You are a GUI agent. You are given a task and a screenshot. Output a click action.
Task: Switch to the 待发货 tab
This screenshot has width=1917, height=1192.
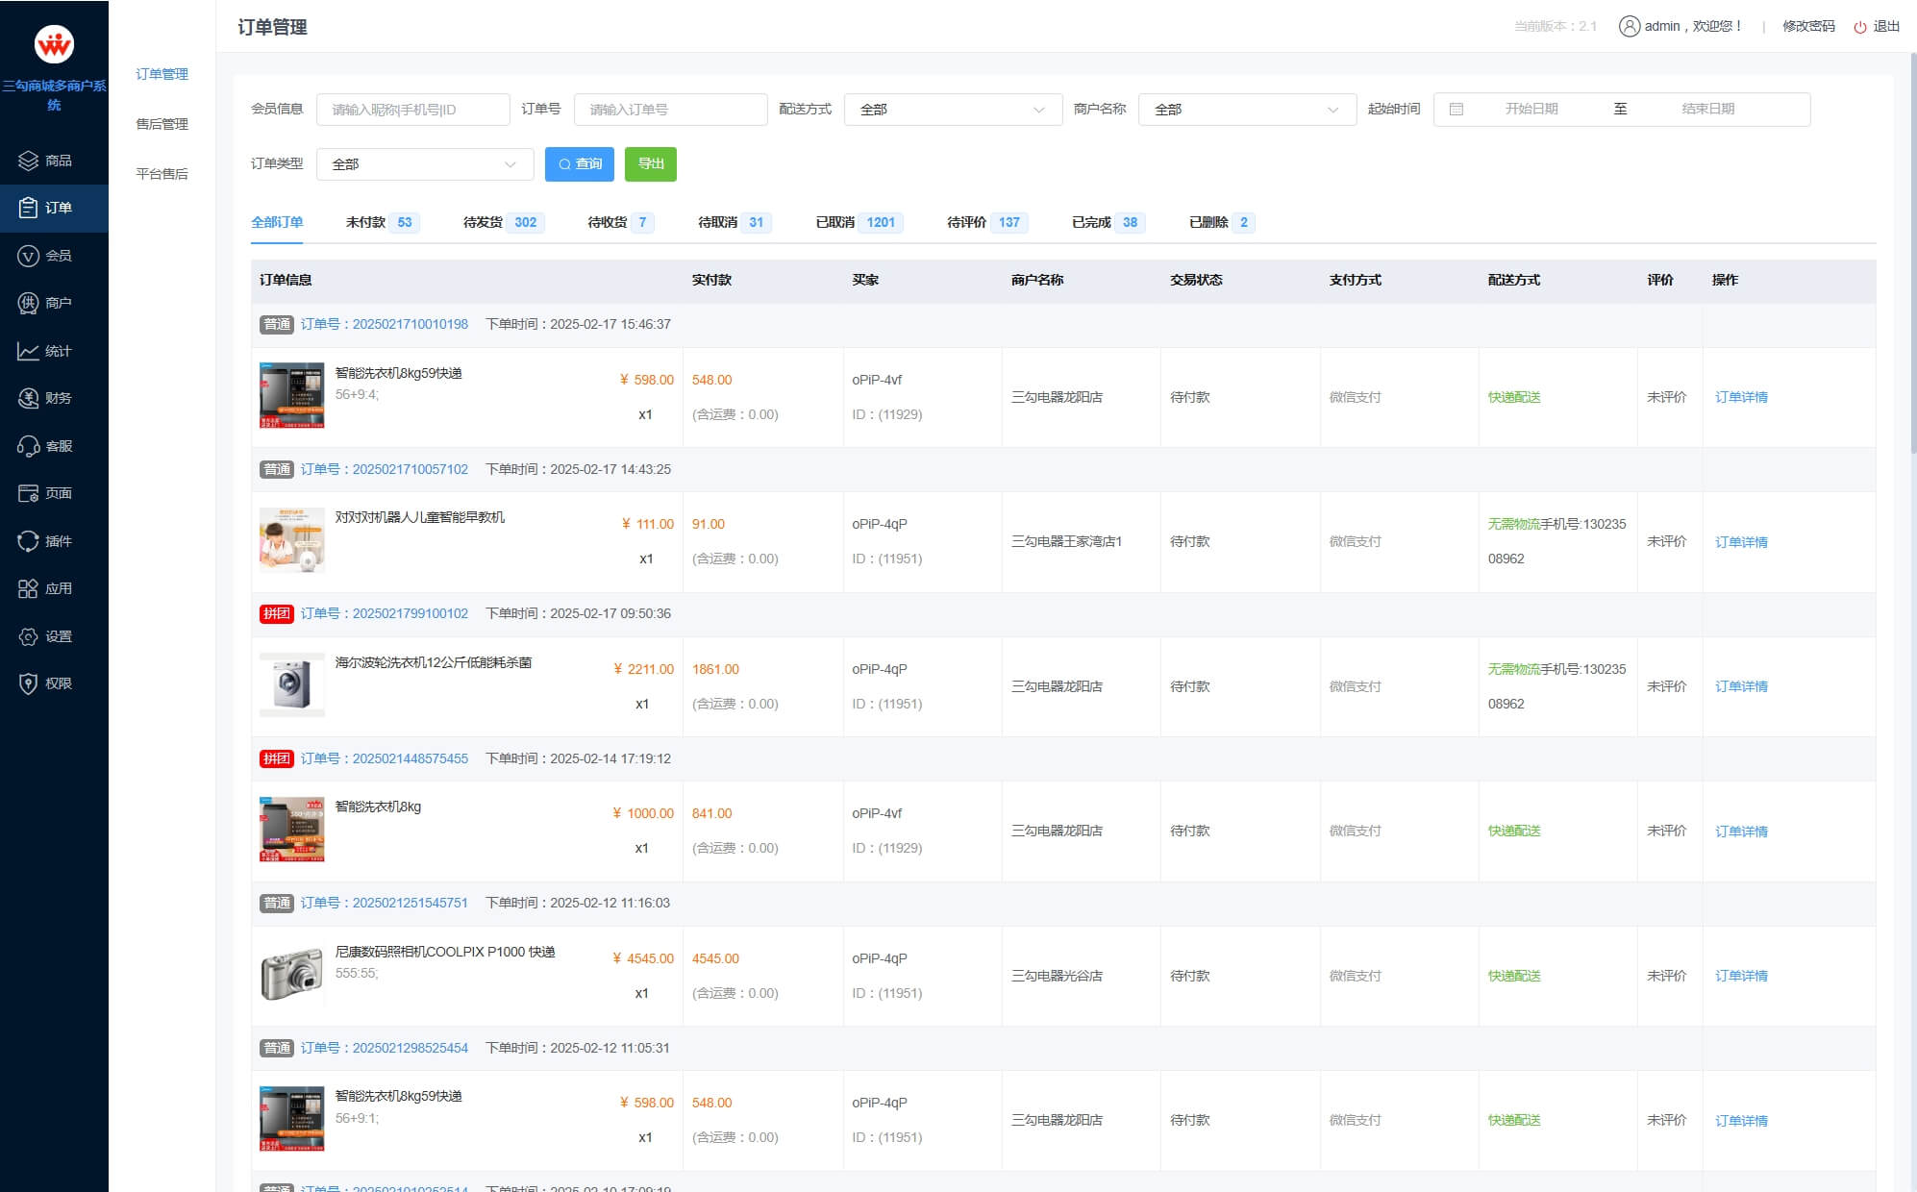click(483, 222)
